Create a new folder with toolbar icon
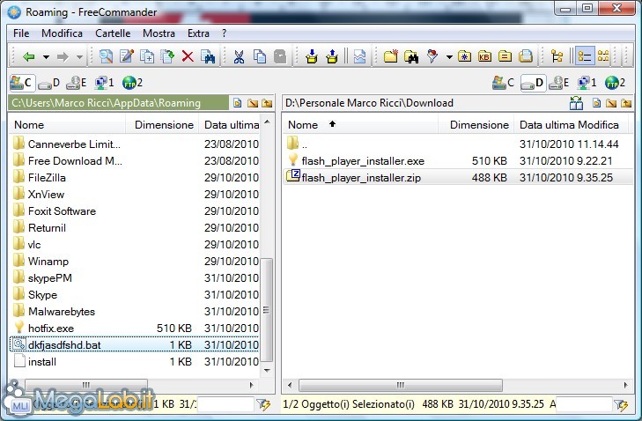The width and height of the screenshot is (642, 421). 391,56
